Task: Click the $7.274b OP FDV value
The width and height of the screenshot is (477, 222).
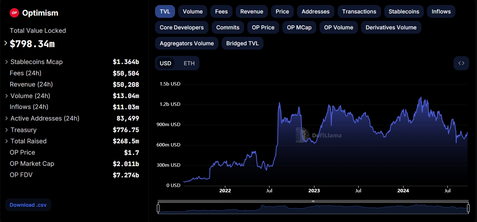Action: coord(126,175)
